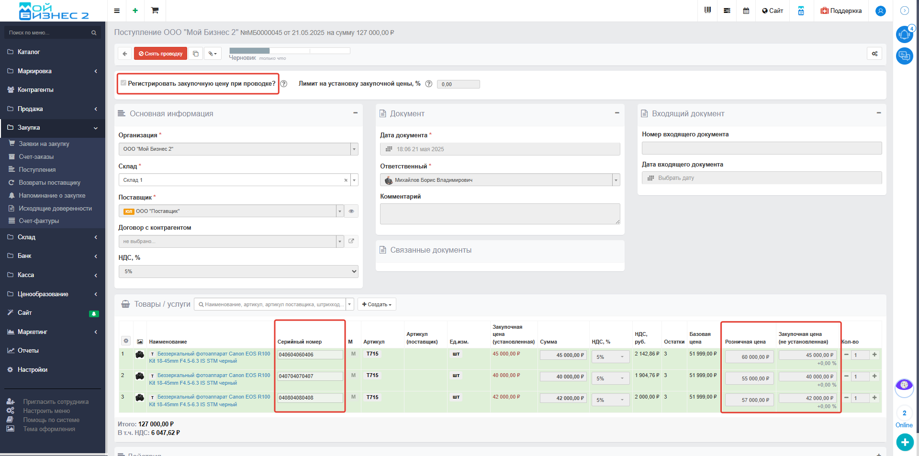Open the calendar icon in top bar
The width and height of the screenshot is (919, 456).
click(746, 11)
